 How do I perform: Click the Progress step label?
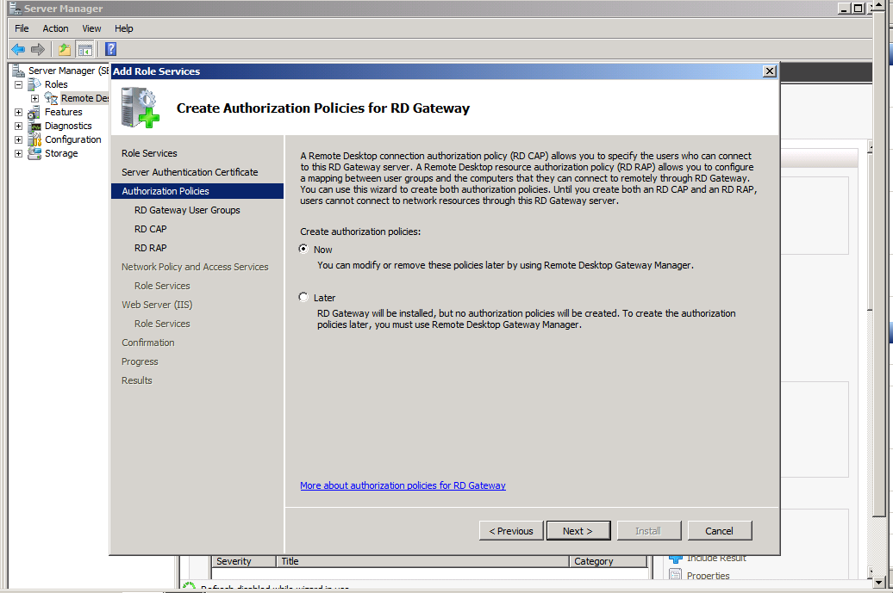tap(140, 361)
